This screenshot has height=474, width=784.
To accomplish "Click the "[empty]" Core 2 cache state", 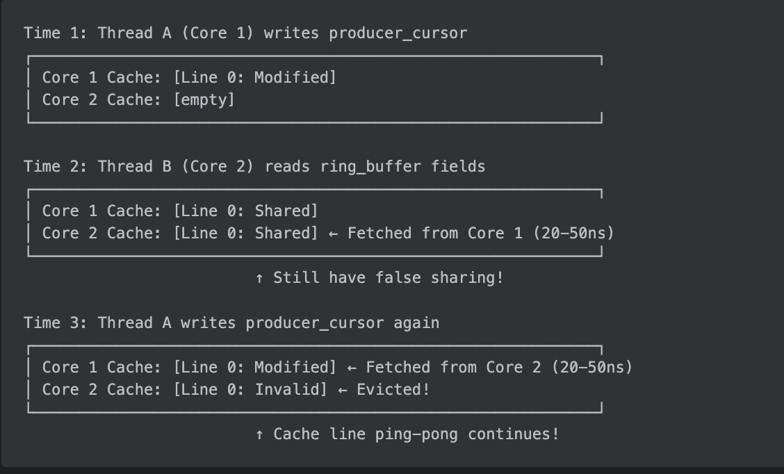I will point(204,99).
